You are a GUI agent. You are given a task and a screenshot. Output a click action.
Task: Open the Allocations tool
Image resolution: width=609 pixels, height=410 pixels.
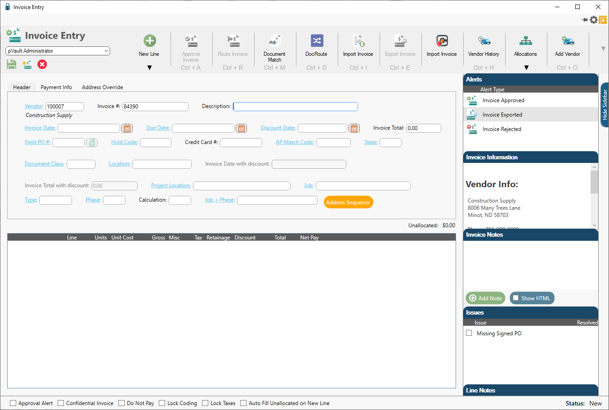pyautogui.click(x=525, y=41)
